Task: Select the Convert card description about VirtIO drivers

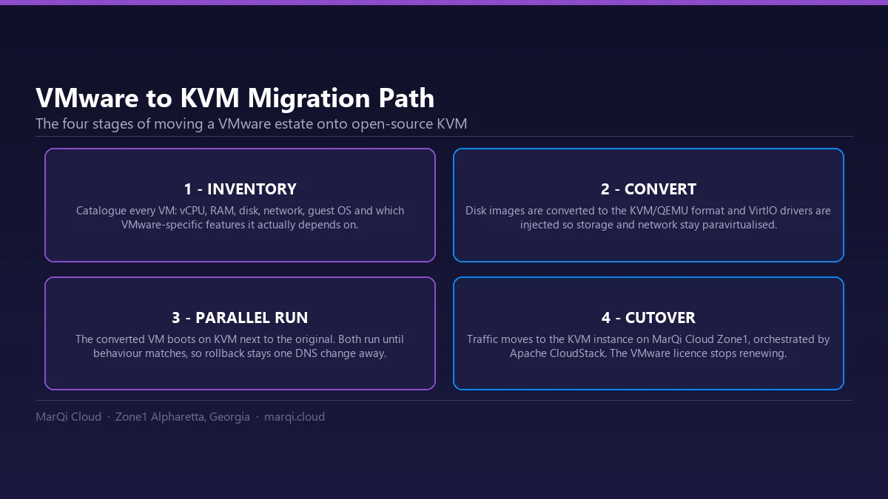Action: 648,217
